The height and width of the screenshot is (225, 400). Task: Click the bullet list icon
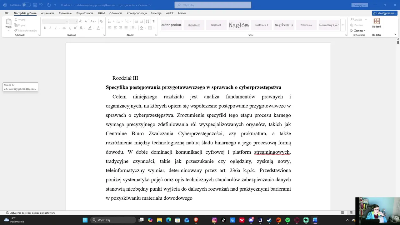pyautogui.click(x=110, y=21)
